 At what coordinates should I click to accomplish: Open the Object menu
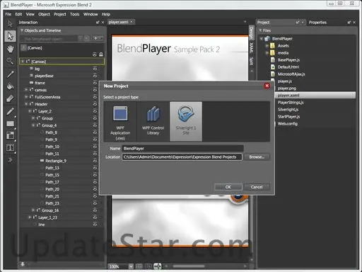point(44,14)
